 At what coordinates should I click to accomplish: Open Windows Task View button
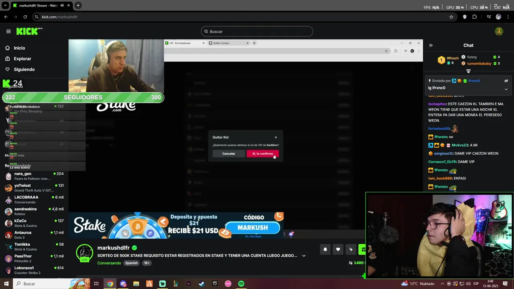[x=96, y=284]
